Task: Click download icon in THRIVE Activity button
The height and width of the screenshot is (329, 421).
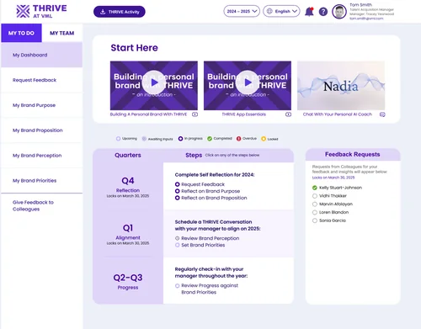Action: pyautogui.click(x=103, y=12)
